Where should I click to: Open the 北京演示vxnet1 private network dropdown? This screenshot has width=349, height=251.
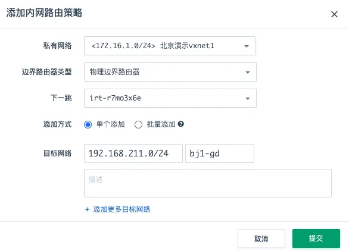(170, 46)
